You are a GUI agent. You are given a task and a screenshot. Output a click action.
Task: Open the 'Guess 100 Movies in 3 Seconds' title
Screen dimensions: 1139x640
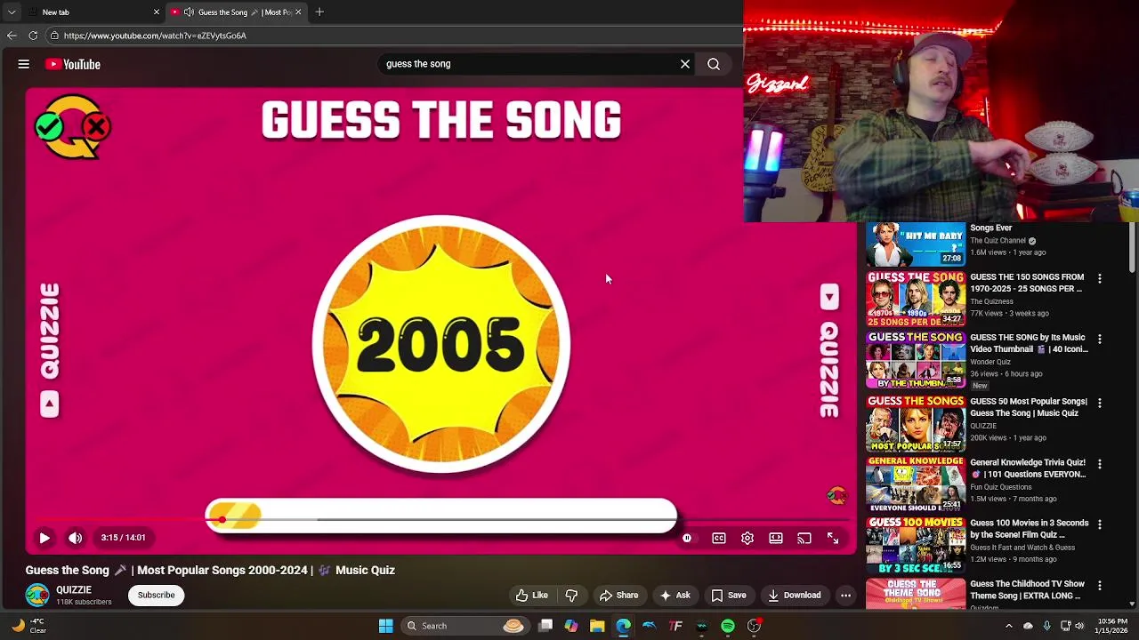click(1029, 529)
